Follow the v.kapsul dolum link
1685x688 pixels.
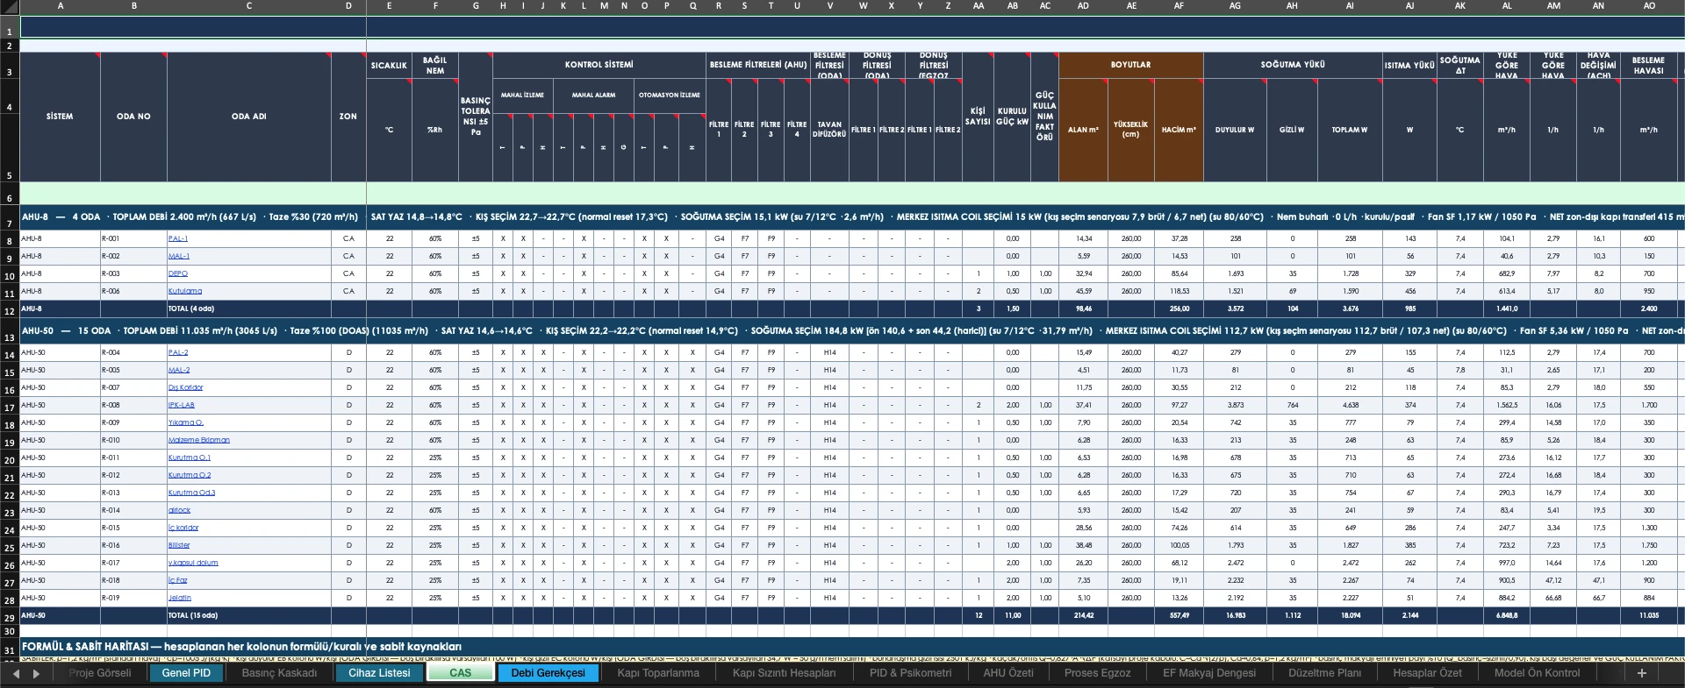click(193, 563)
